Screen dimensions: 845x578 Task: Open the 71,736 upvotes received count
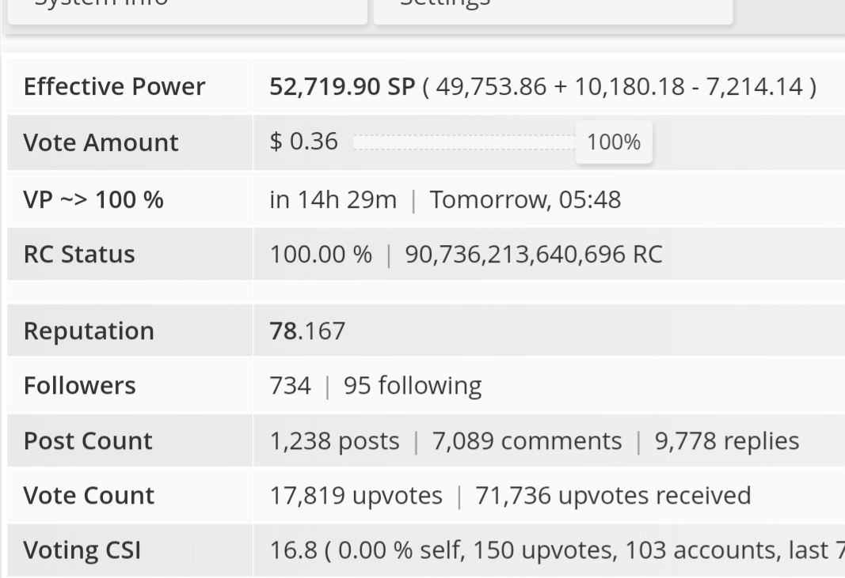613,495
